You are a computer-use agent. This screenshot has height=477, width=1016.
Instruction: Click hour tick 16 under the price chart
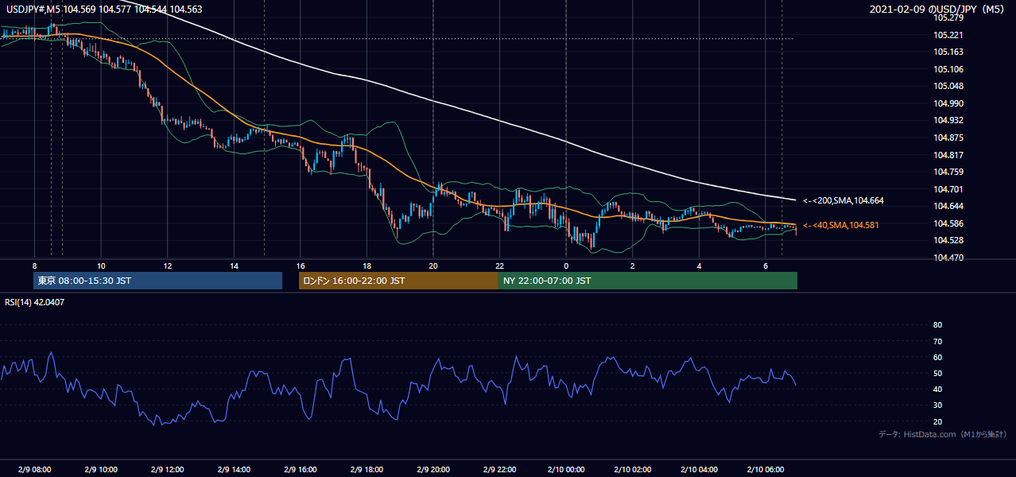tap(301, 266)
